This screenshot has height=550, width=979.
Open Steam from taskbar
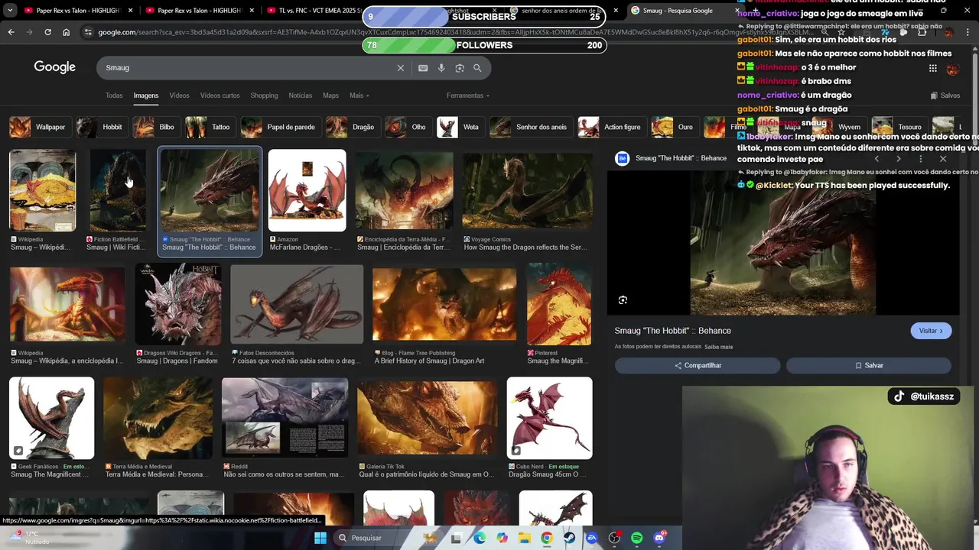tap(569, 538)
